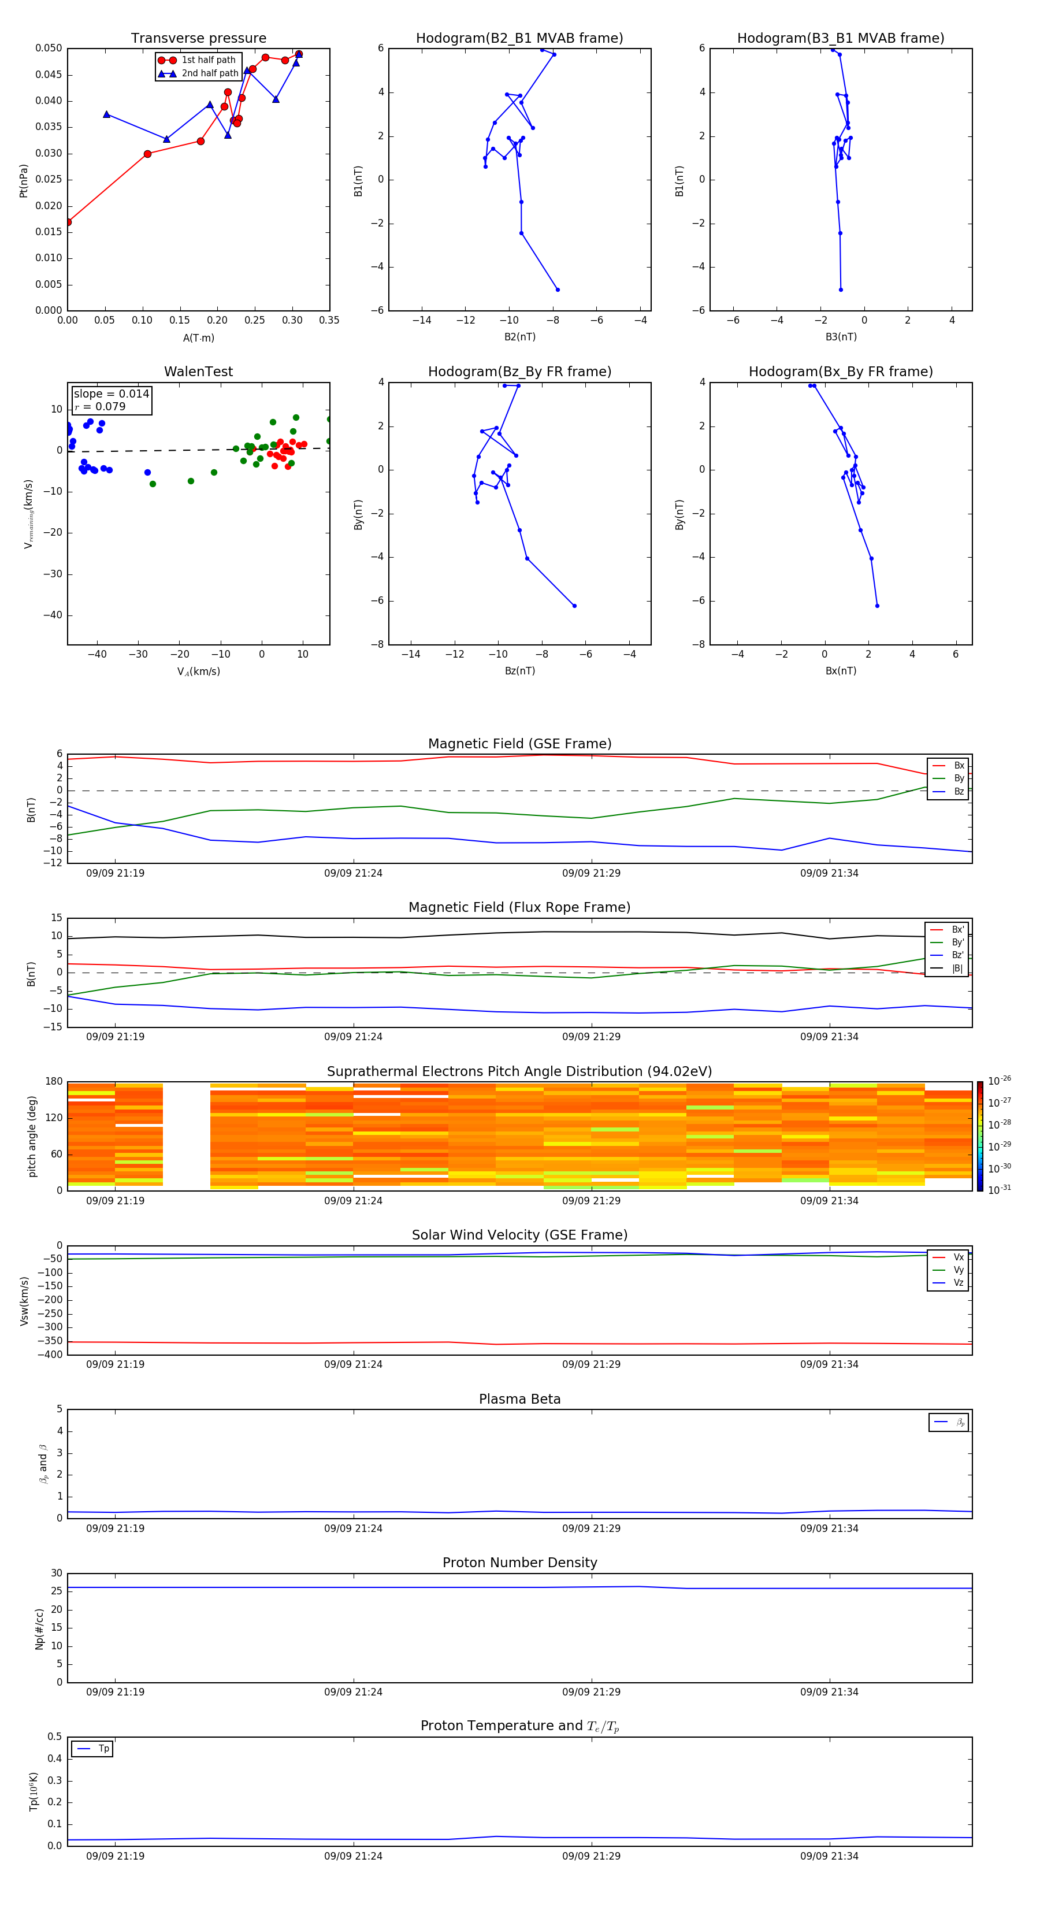Click the red '1st half path' legend marker
The height and width of the screenshot is (1907, 1040).
(x=166, y=60)
